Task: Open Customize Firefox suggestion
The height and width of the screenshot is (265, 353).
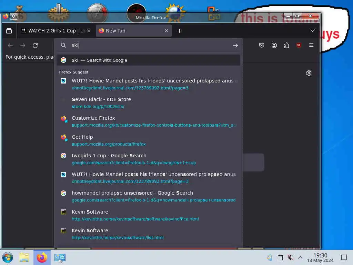Action: click(148, 121)
